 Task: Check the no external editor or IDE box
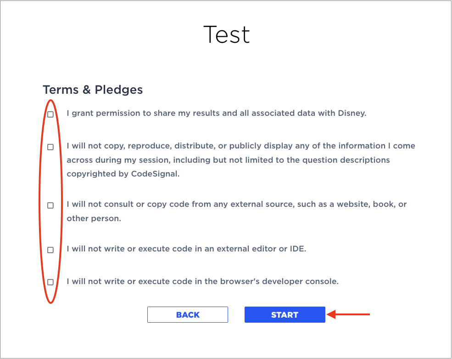(50, 250)
